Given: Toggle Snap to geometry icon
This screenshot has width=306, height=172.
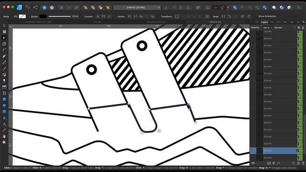Looking at the screenshot, I should [229, 16].
